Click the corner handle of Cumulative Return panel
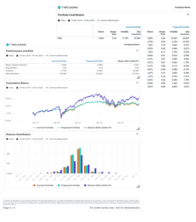196x222 pixels. (x=138, y=128)
